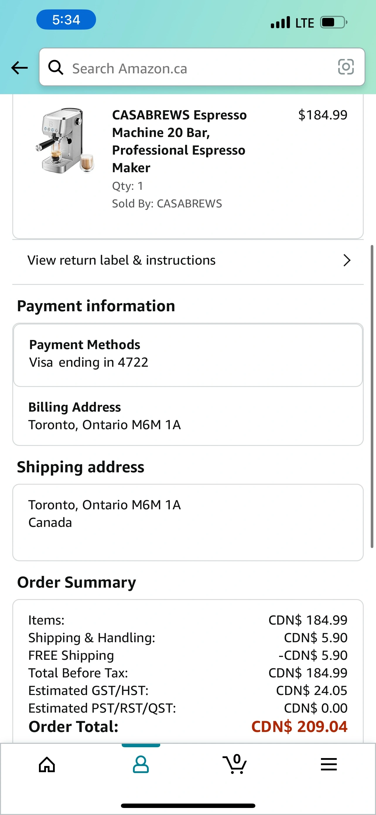Expand return label chevron arrow
This screenshot has height=815, width=376.
point(347,261)
